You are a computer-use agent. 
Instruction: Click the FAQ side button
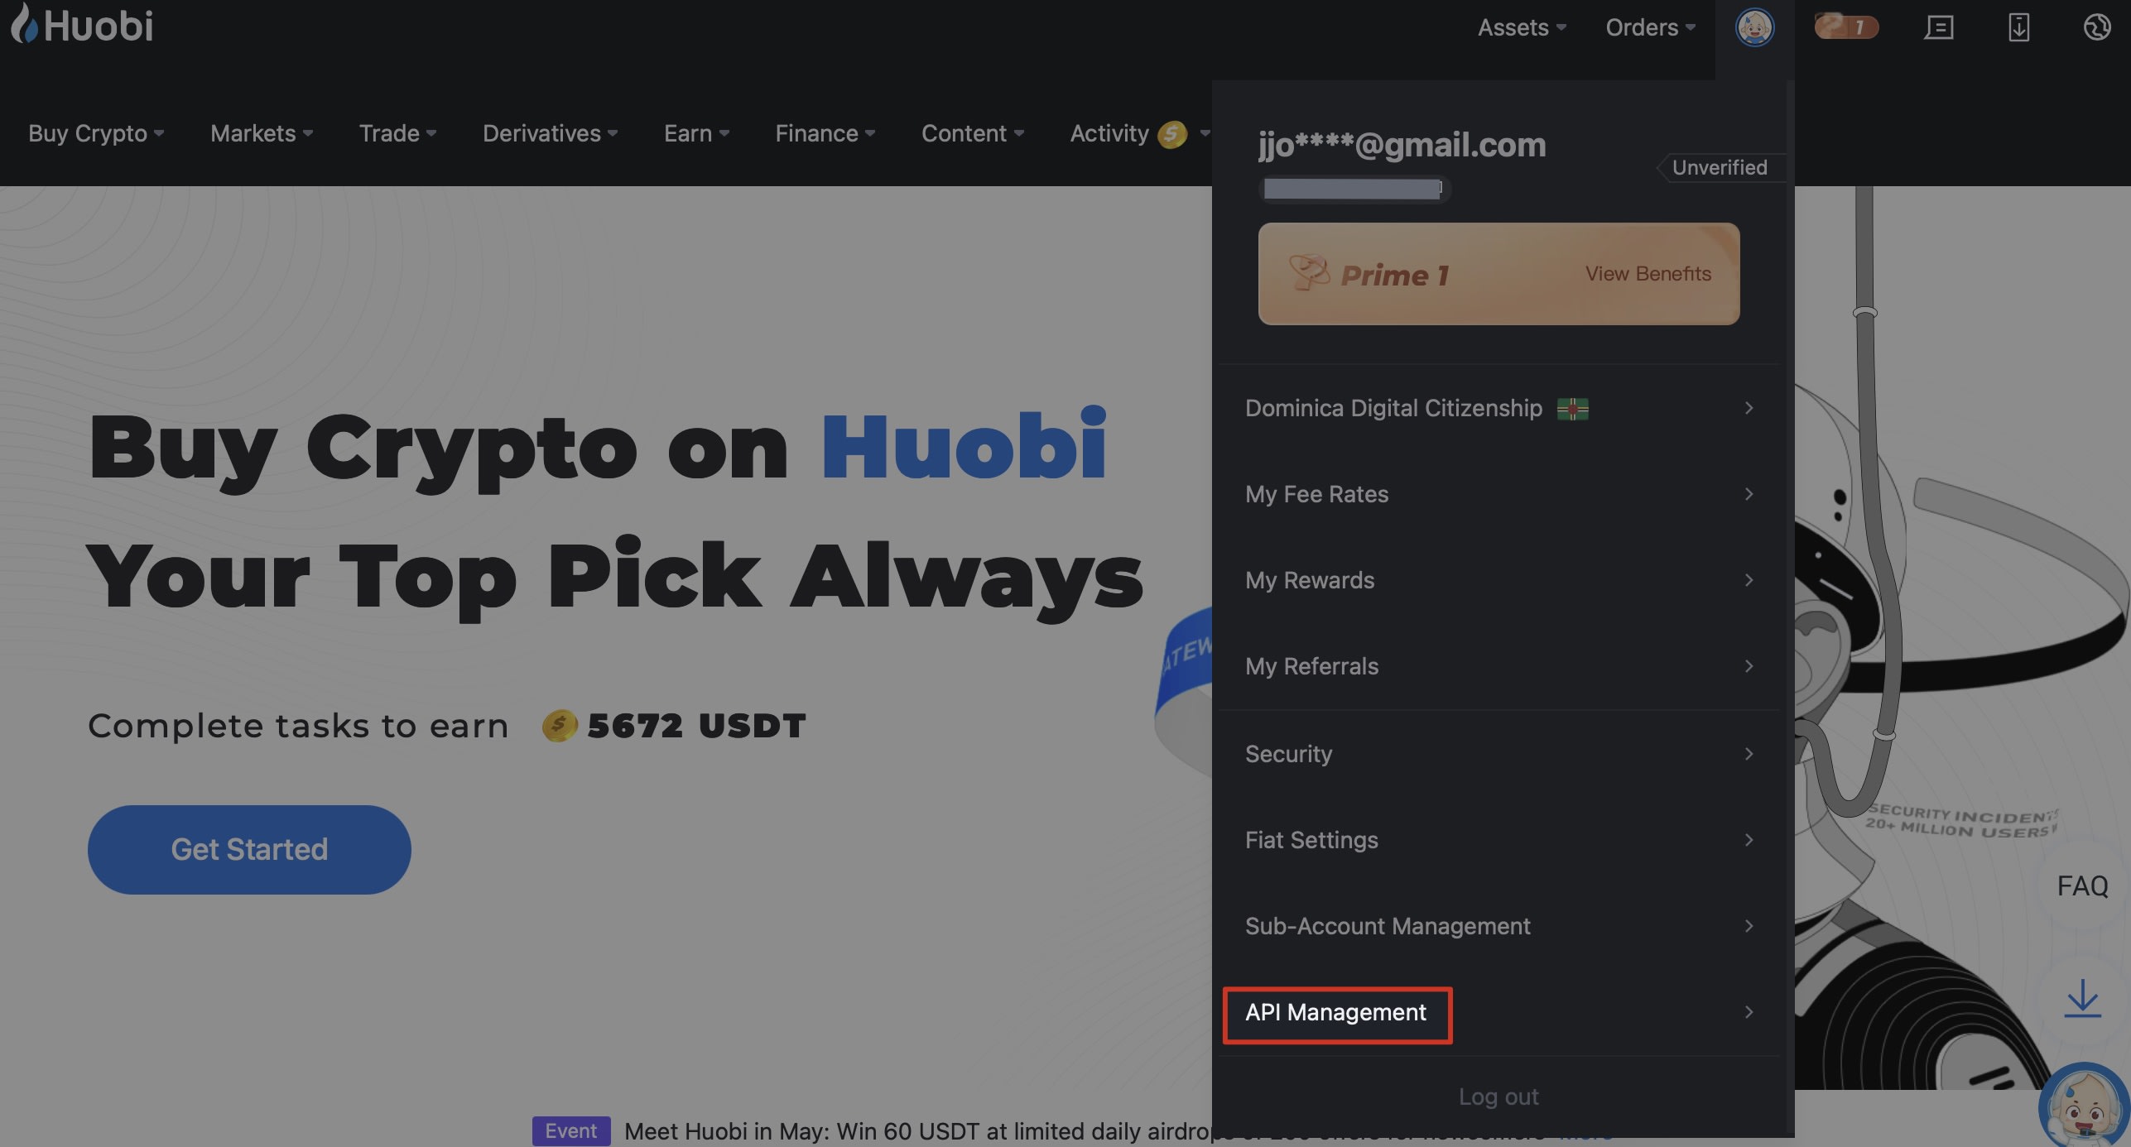(x=2082, y=886)
